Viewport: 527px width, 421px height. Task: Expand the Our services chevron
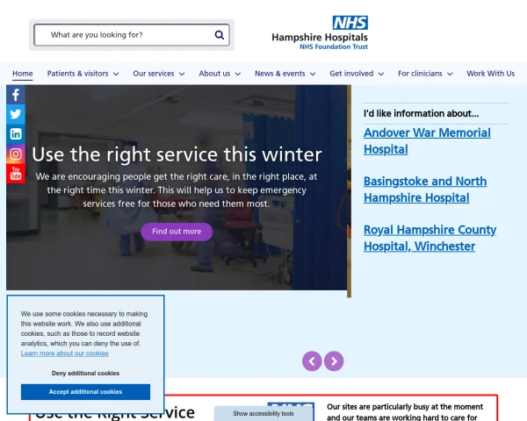tap(182, 74)
